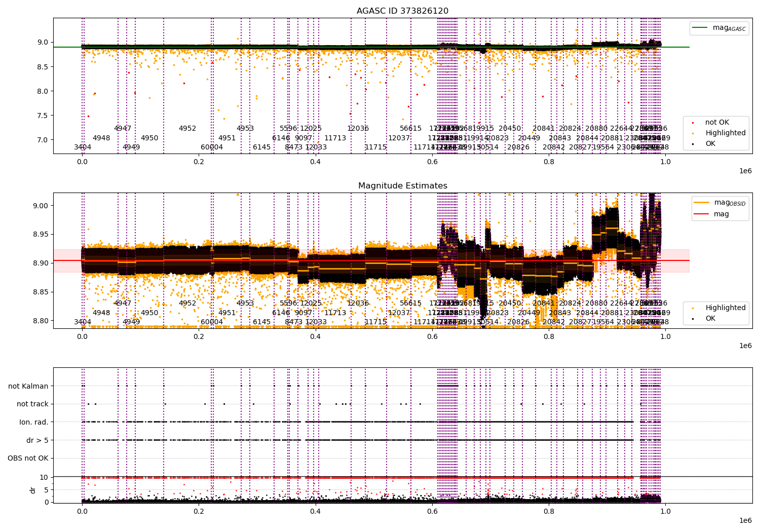Screen dimensions: 760x532
Task: Click obsid label 20826 in Magnitude Estimates plot
Action: [x=518, y=322]
